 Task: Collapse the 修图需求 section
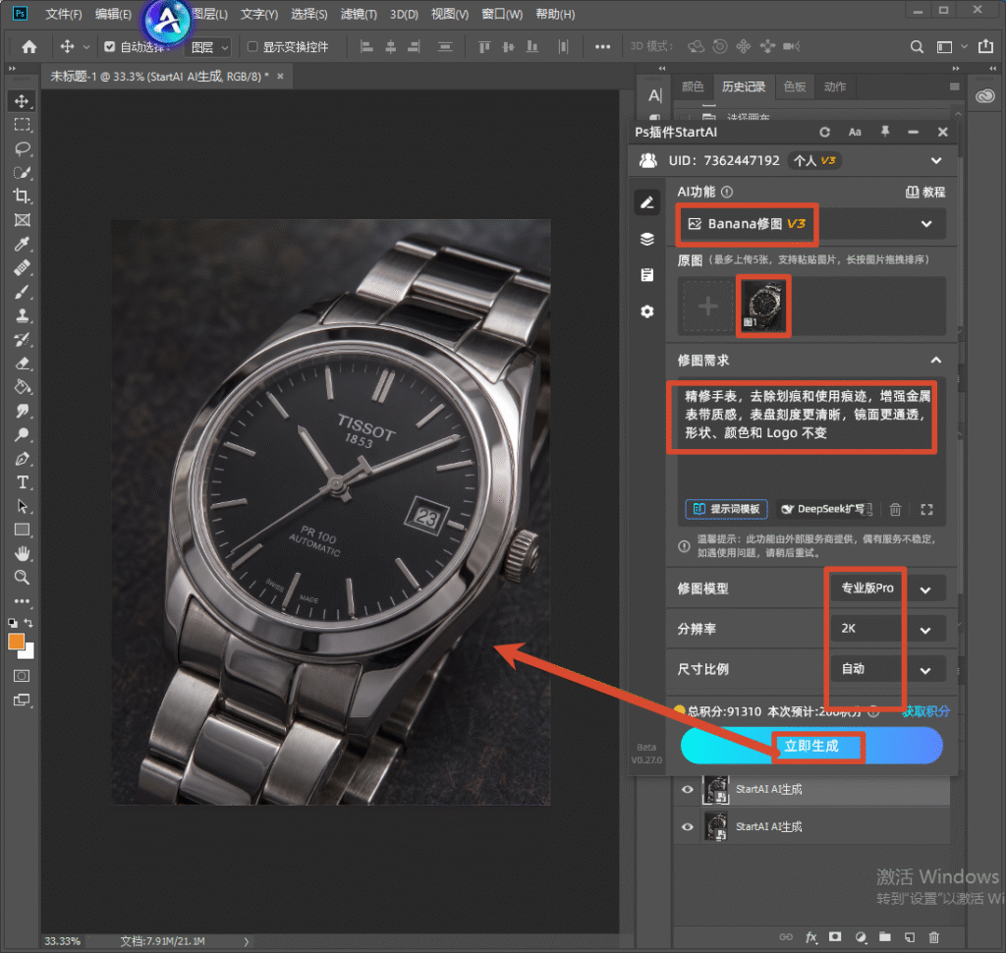coord(936,360)
